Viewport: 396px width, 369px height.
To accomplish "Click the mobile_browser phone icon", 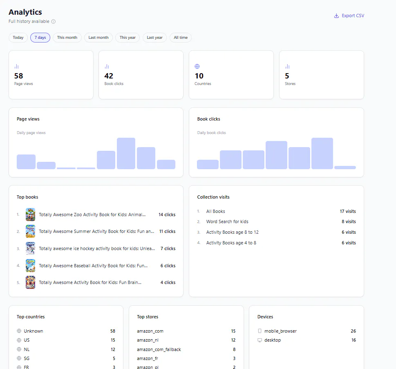I will (260, 331).
